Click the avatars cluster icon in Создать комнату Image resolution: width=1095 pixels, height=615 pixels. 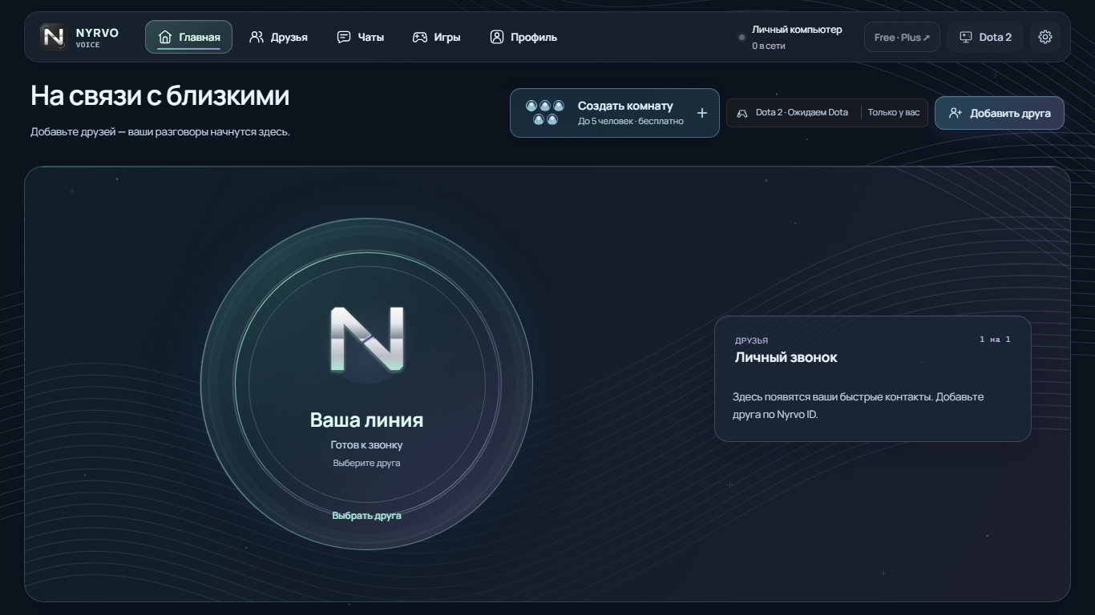pyautogui.click(x=545, y=113)
